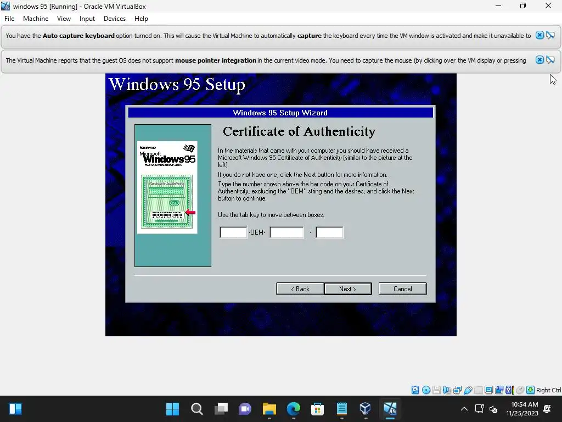Open the File menu

click(9, 19)
